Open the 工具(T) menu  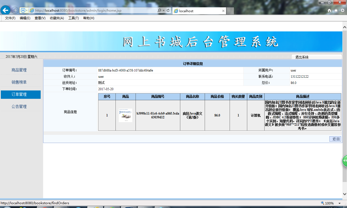[73, 18]
